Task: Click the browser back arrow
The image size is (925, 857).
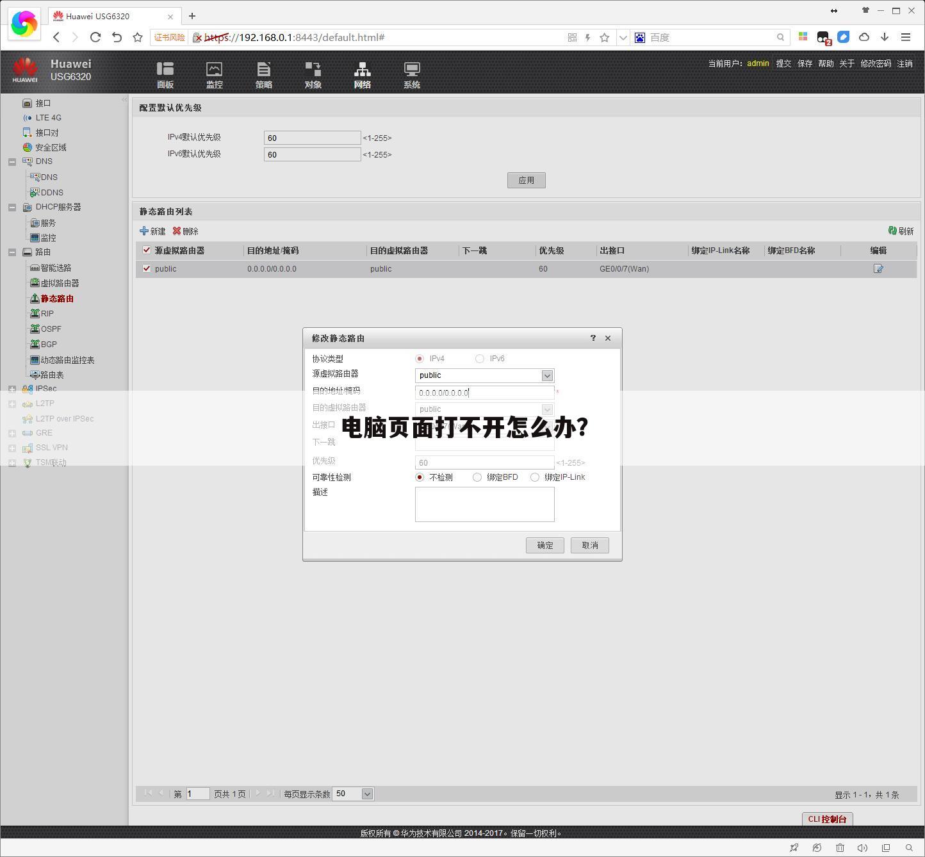Action: click(56, 37)
